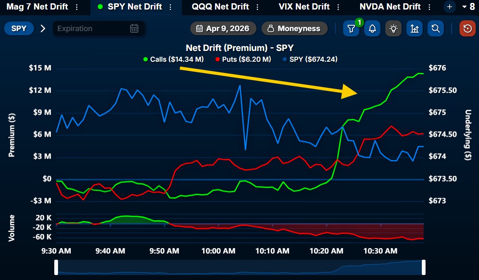Screen dimensions: 479x280
Task: Open the VIX Net Drift tab menu dots
Action: click(x=338, y=7)
